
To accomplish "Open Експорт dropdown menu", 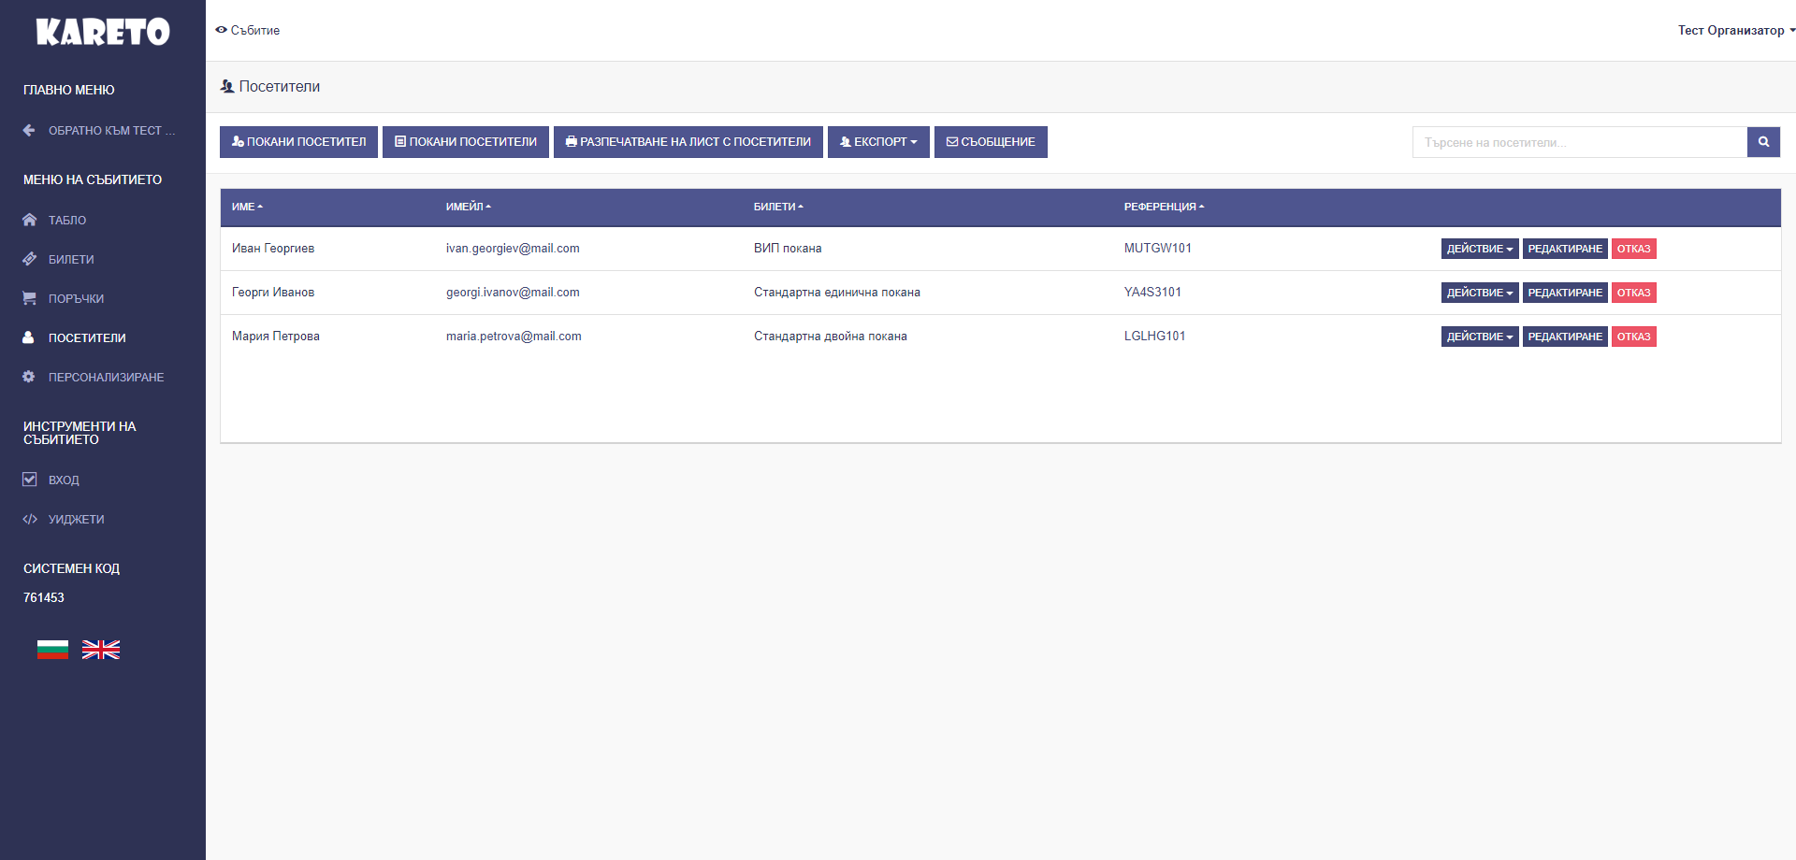I will tap(878, 142).
